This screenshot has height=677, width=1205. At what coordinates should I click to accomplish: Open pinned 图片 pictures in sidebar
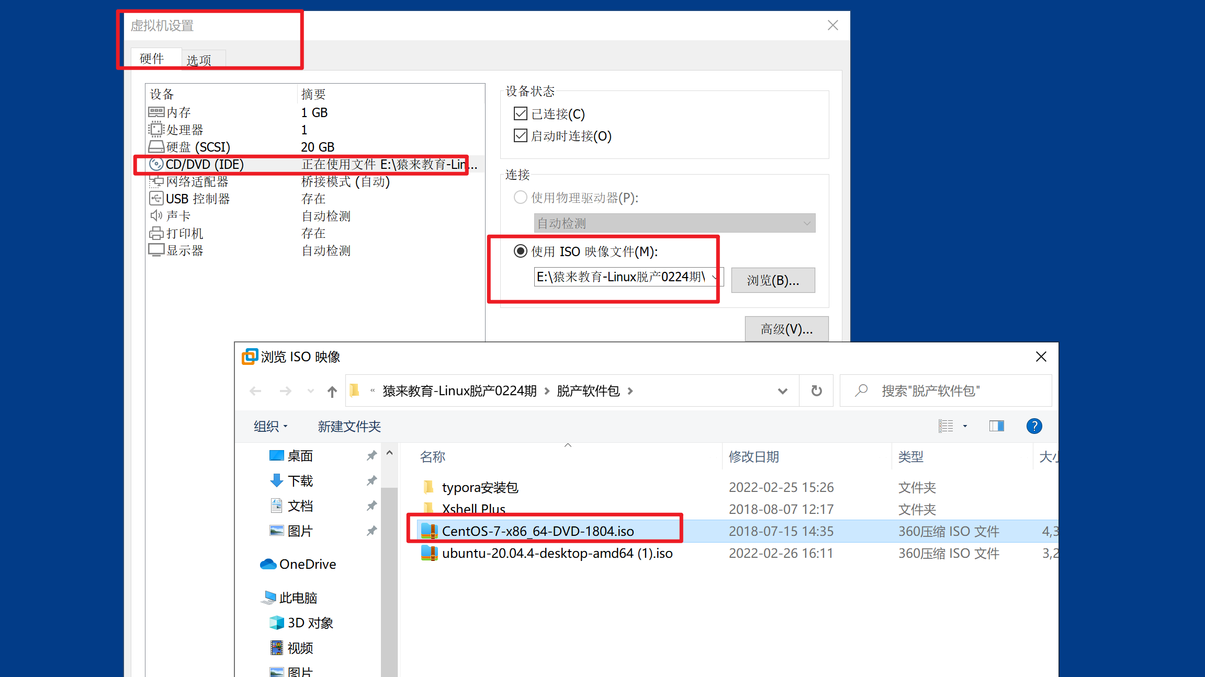tap(300, 531)
